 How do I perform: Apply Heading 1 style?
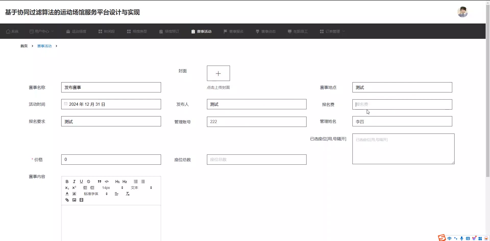pyautogui.click(x=117, y=182)
